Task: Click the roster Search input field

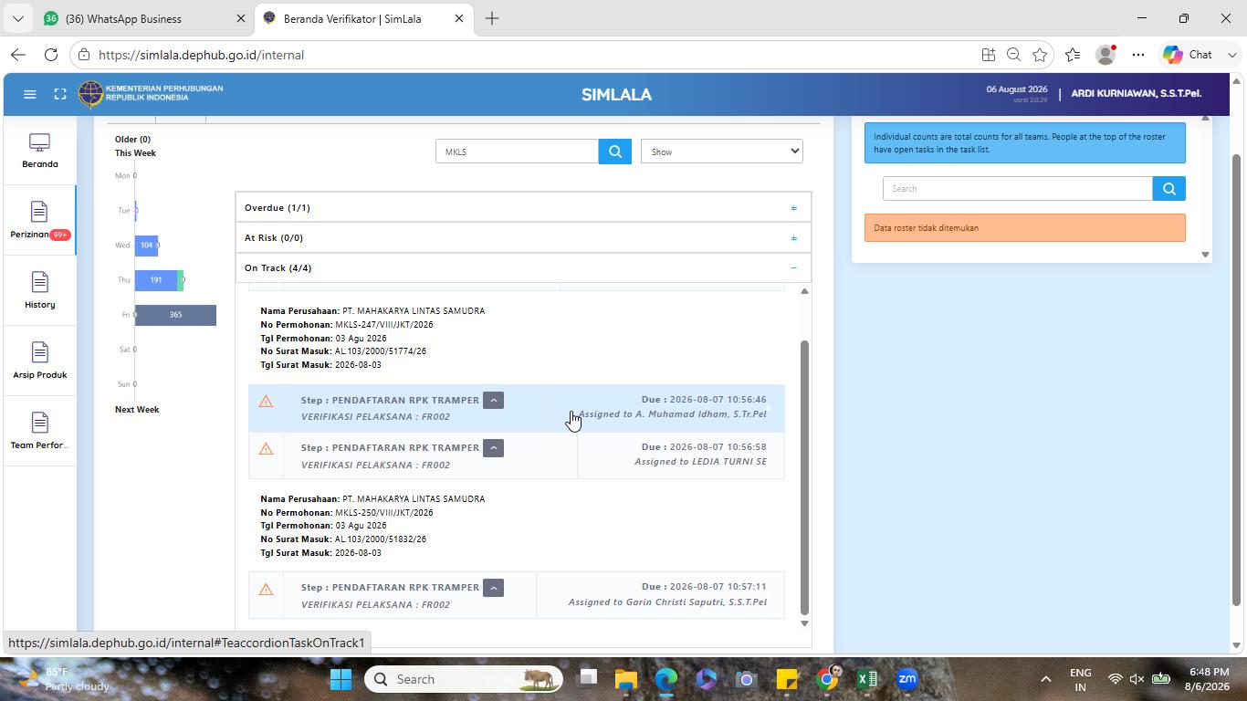Action: (x=1018, y=189)
